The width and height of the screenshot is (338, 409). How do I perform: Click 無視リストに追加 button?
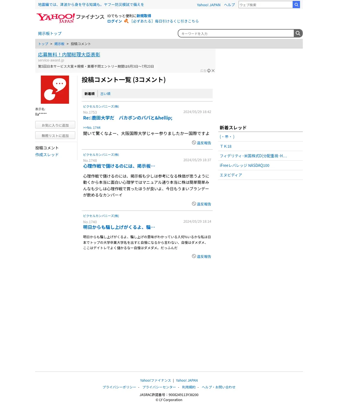55,135
